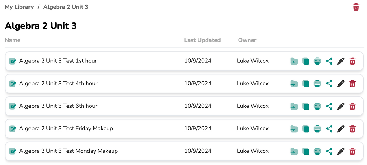Sort by Last Updated column header
This screenshot has width=367, height=165.
202,40
